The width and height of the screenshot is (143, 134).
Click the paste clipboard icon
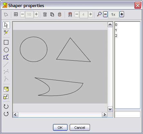(59, 14)
